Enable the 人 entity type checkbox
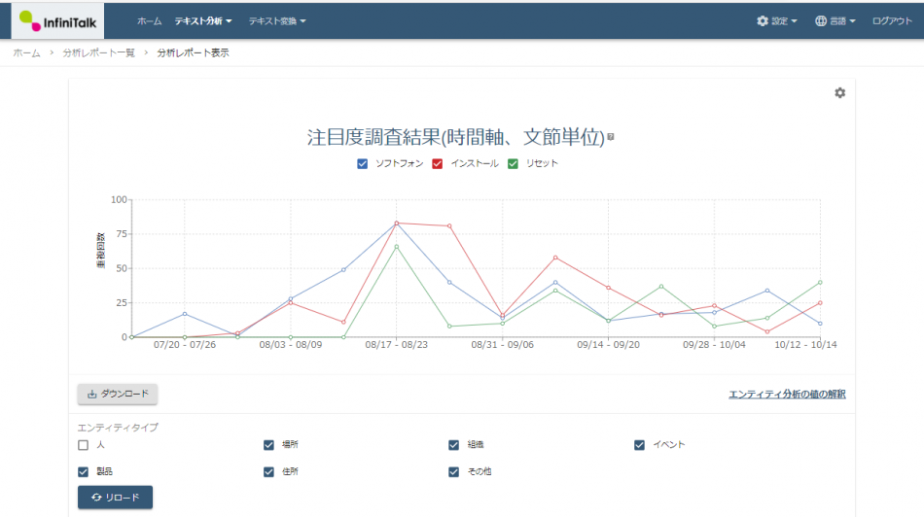This screenshot has width=924, height=517. (84, 445)
